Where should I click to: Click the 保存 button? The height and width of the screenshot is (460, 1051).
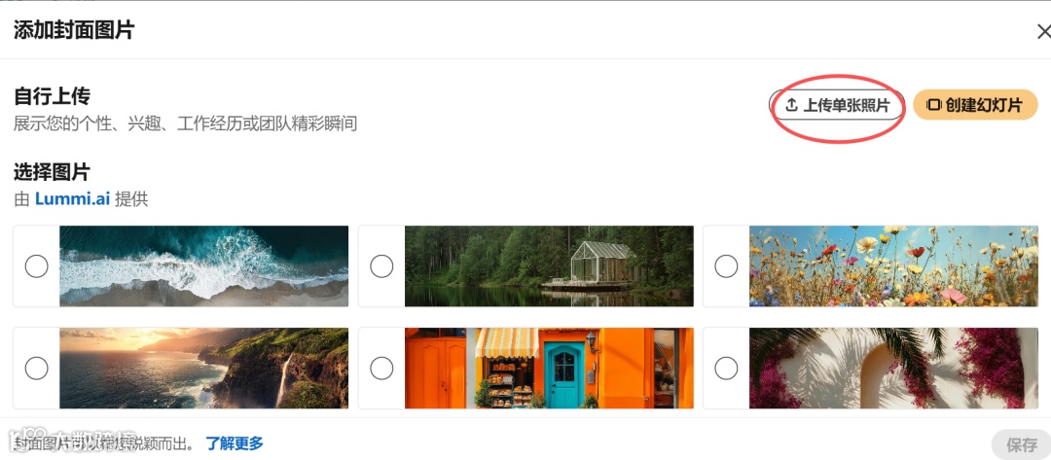tap(1022, 443)
